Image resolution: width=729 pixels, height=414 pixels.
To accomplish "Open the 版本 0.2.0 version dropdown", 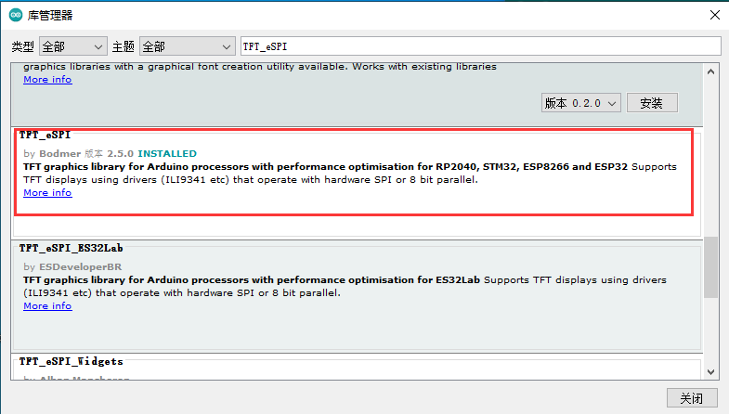I will click(580, 103).
